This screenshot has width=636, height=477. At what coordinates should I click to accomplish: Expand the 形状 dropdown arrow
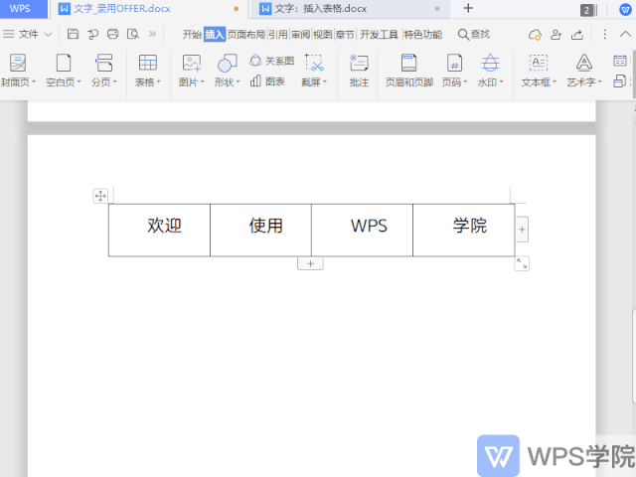point(238,81)
